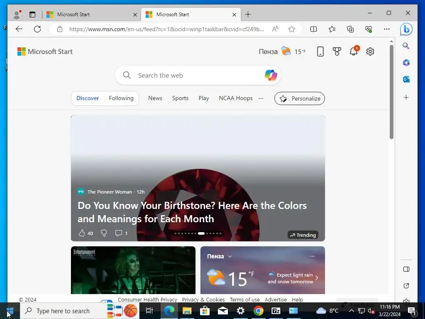Open The Pioneer Woman source link

110,192
